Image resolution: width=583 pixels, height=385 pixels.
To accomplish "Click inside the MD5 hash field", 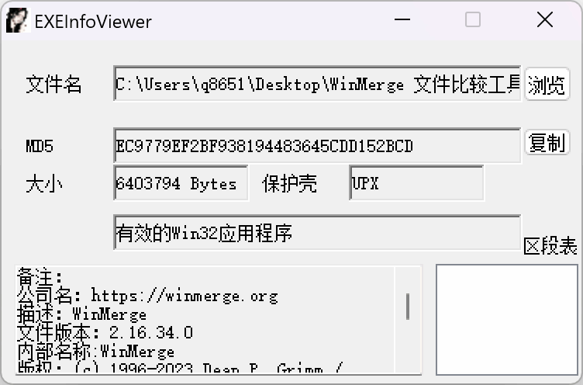I will 317,146.
